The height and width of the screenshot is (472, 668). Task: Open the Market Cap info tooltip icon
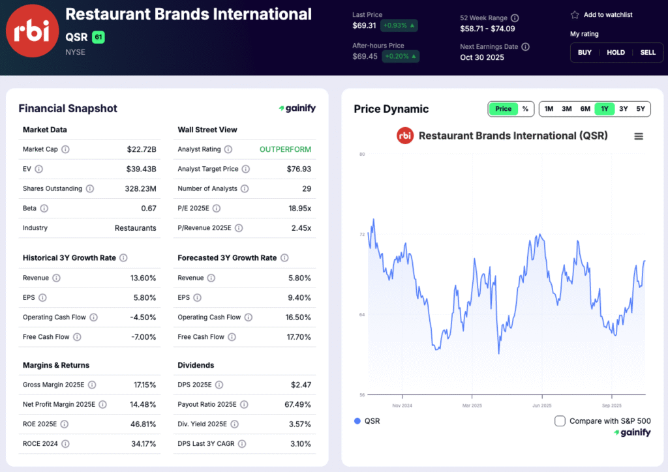point(65,149)
